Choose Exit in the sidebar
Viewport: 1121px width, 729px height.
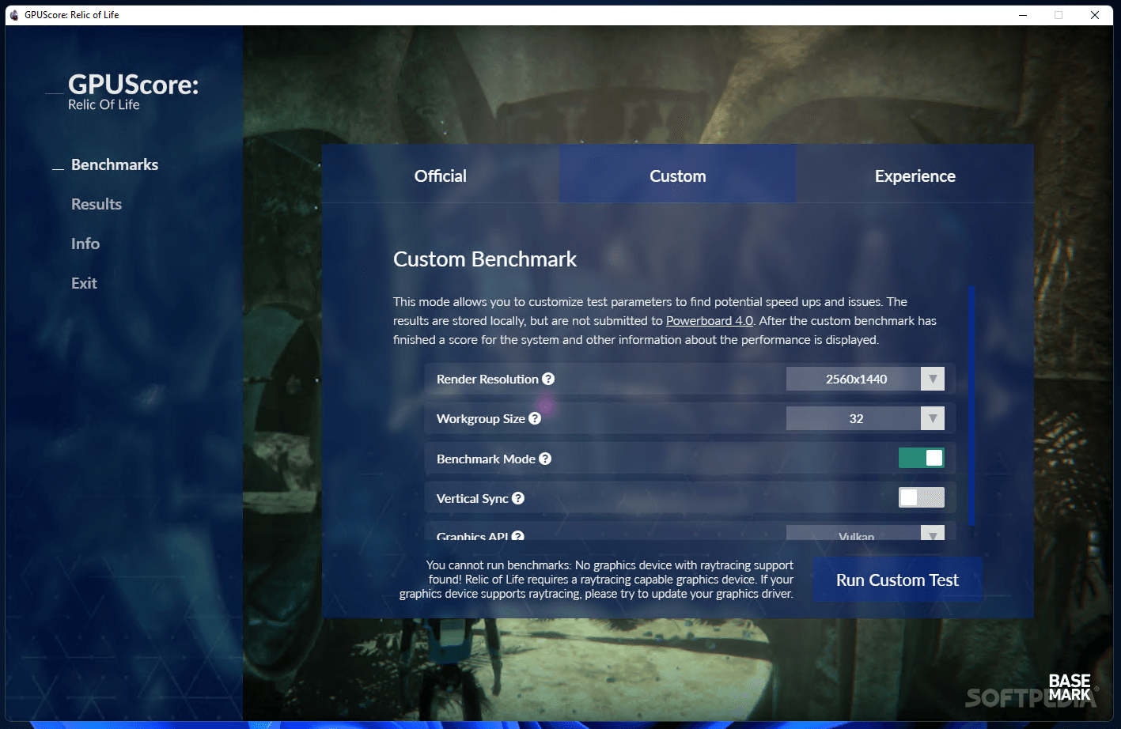point(84,283)
